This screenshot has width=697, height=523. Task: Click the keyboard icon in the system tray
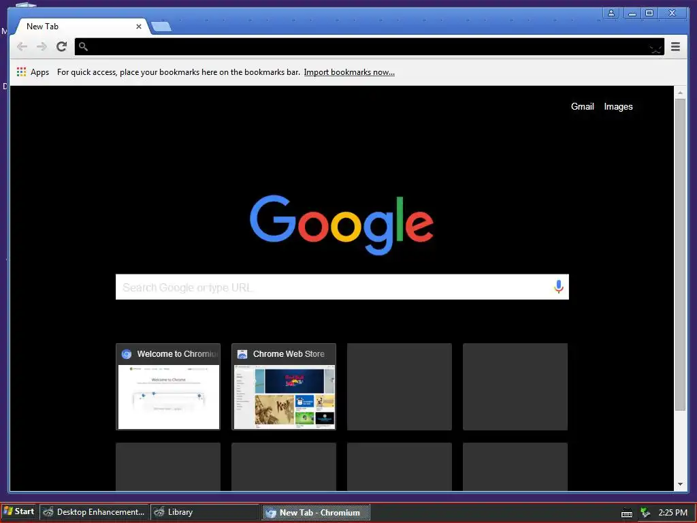[627, 513]
